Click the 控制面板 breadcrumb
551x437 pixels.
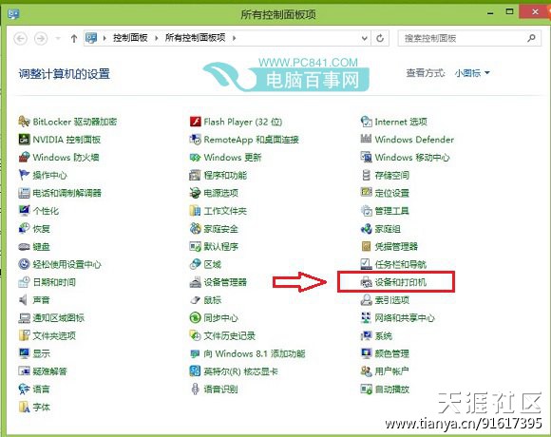coord(130,38)
